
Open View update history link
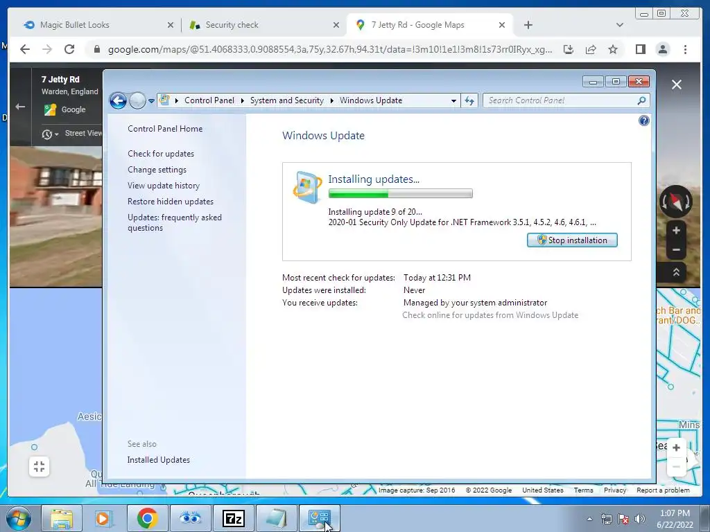coord(164,186)
